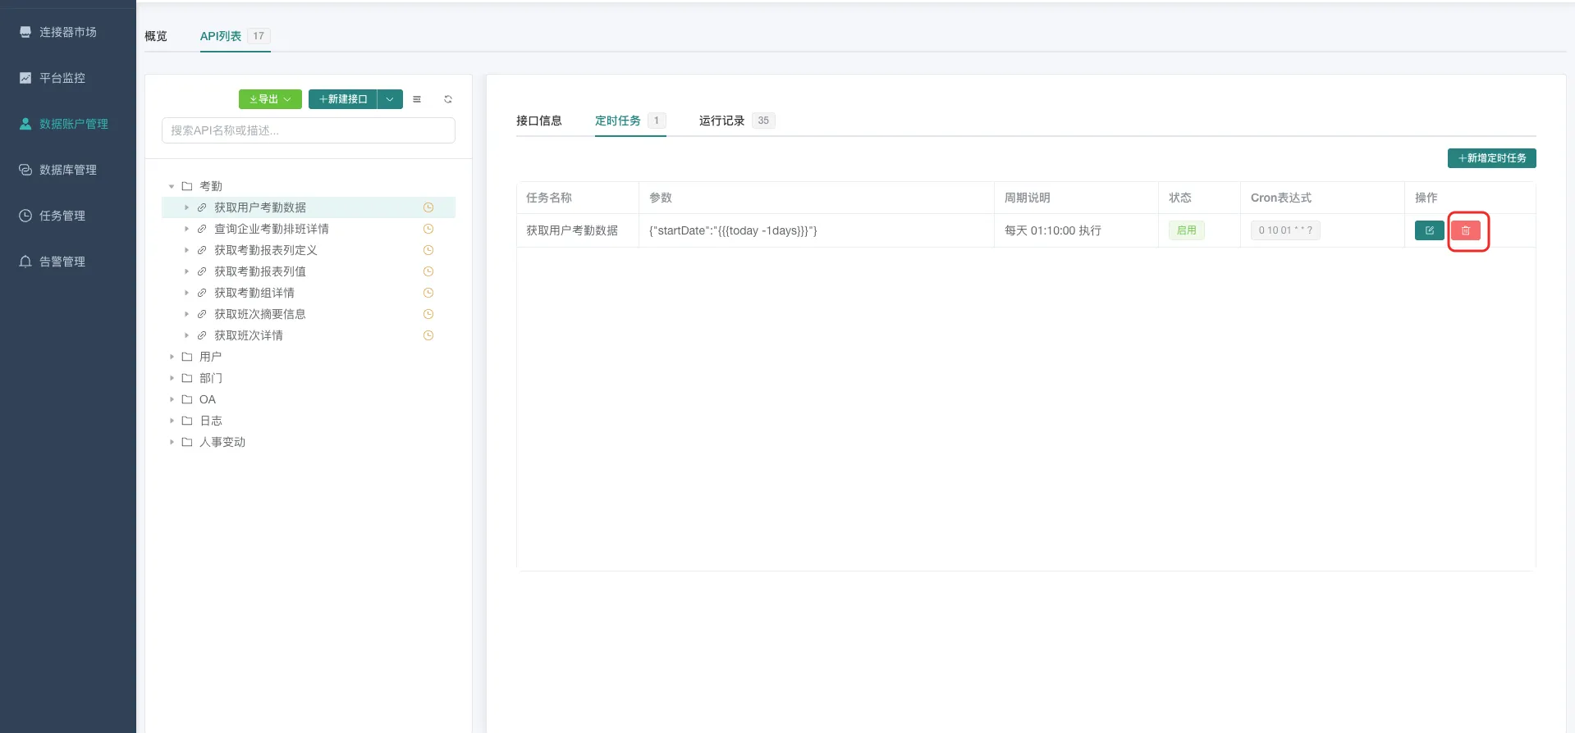1575x733 pixels.
Task: Click the green edit task icon
Action: (1429, 230)
